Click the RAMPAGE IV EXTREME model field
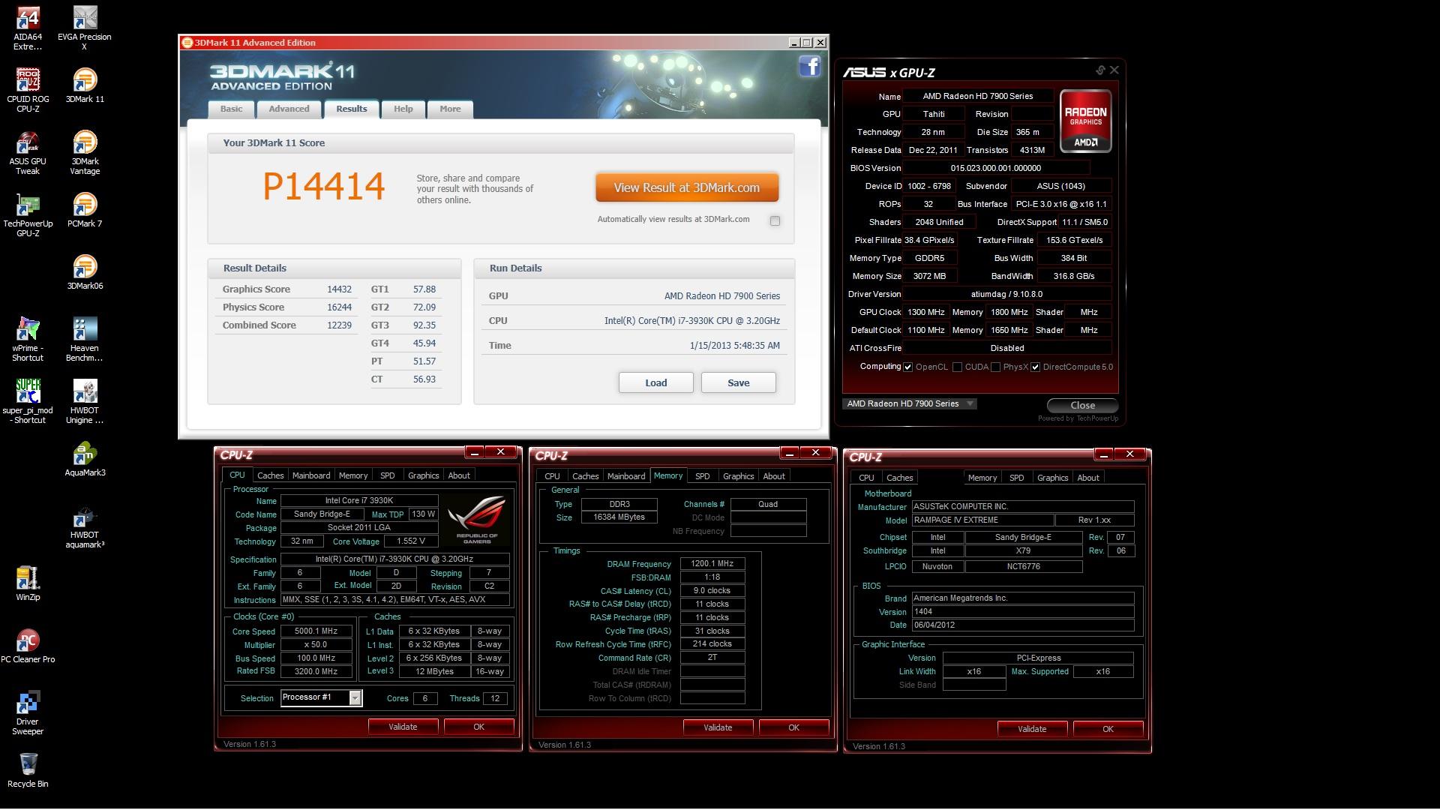Screen dimensions: 1440x810 click(982, 520)
